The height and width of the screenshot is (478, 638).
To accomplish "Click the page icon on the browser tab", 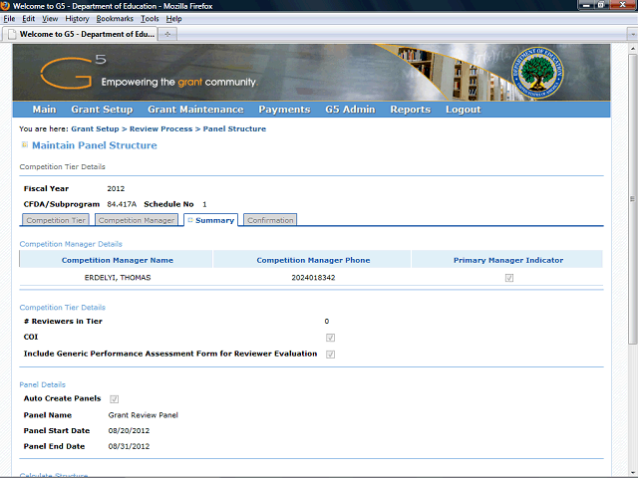I will pyautogui.click(x=12, y=34).
